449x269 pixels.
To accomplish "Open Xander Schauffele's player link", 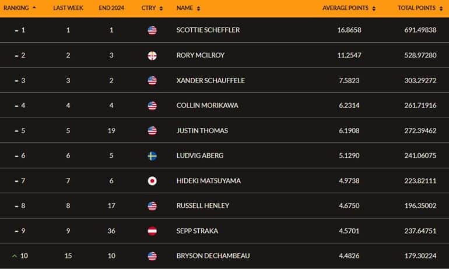I will (x=211, y=80).
